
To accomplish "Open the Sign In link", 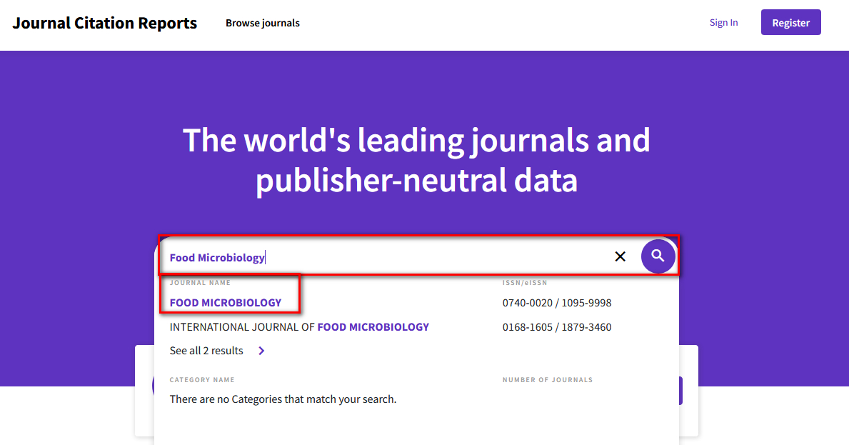I will [723, 22].
